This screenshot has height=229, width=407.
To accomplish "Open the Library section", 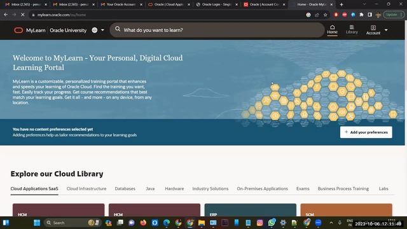I will tap(352, 30).
